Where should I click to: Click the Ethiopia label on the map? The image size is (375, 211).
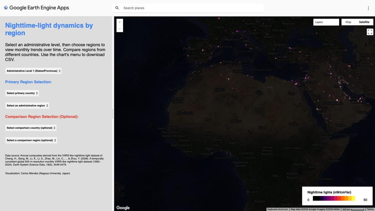[318, 145]
